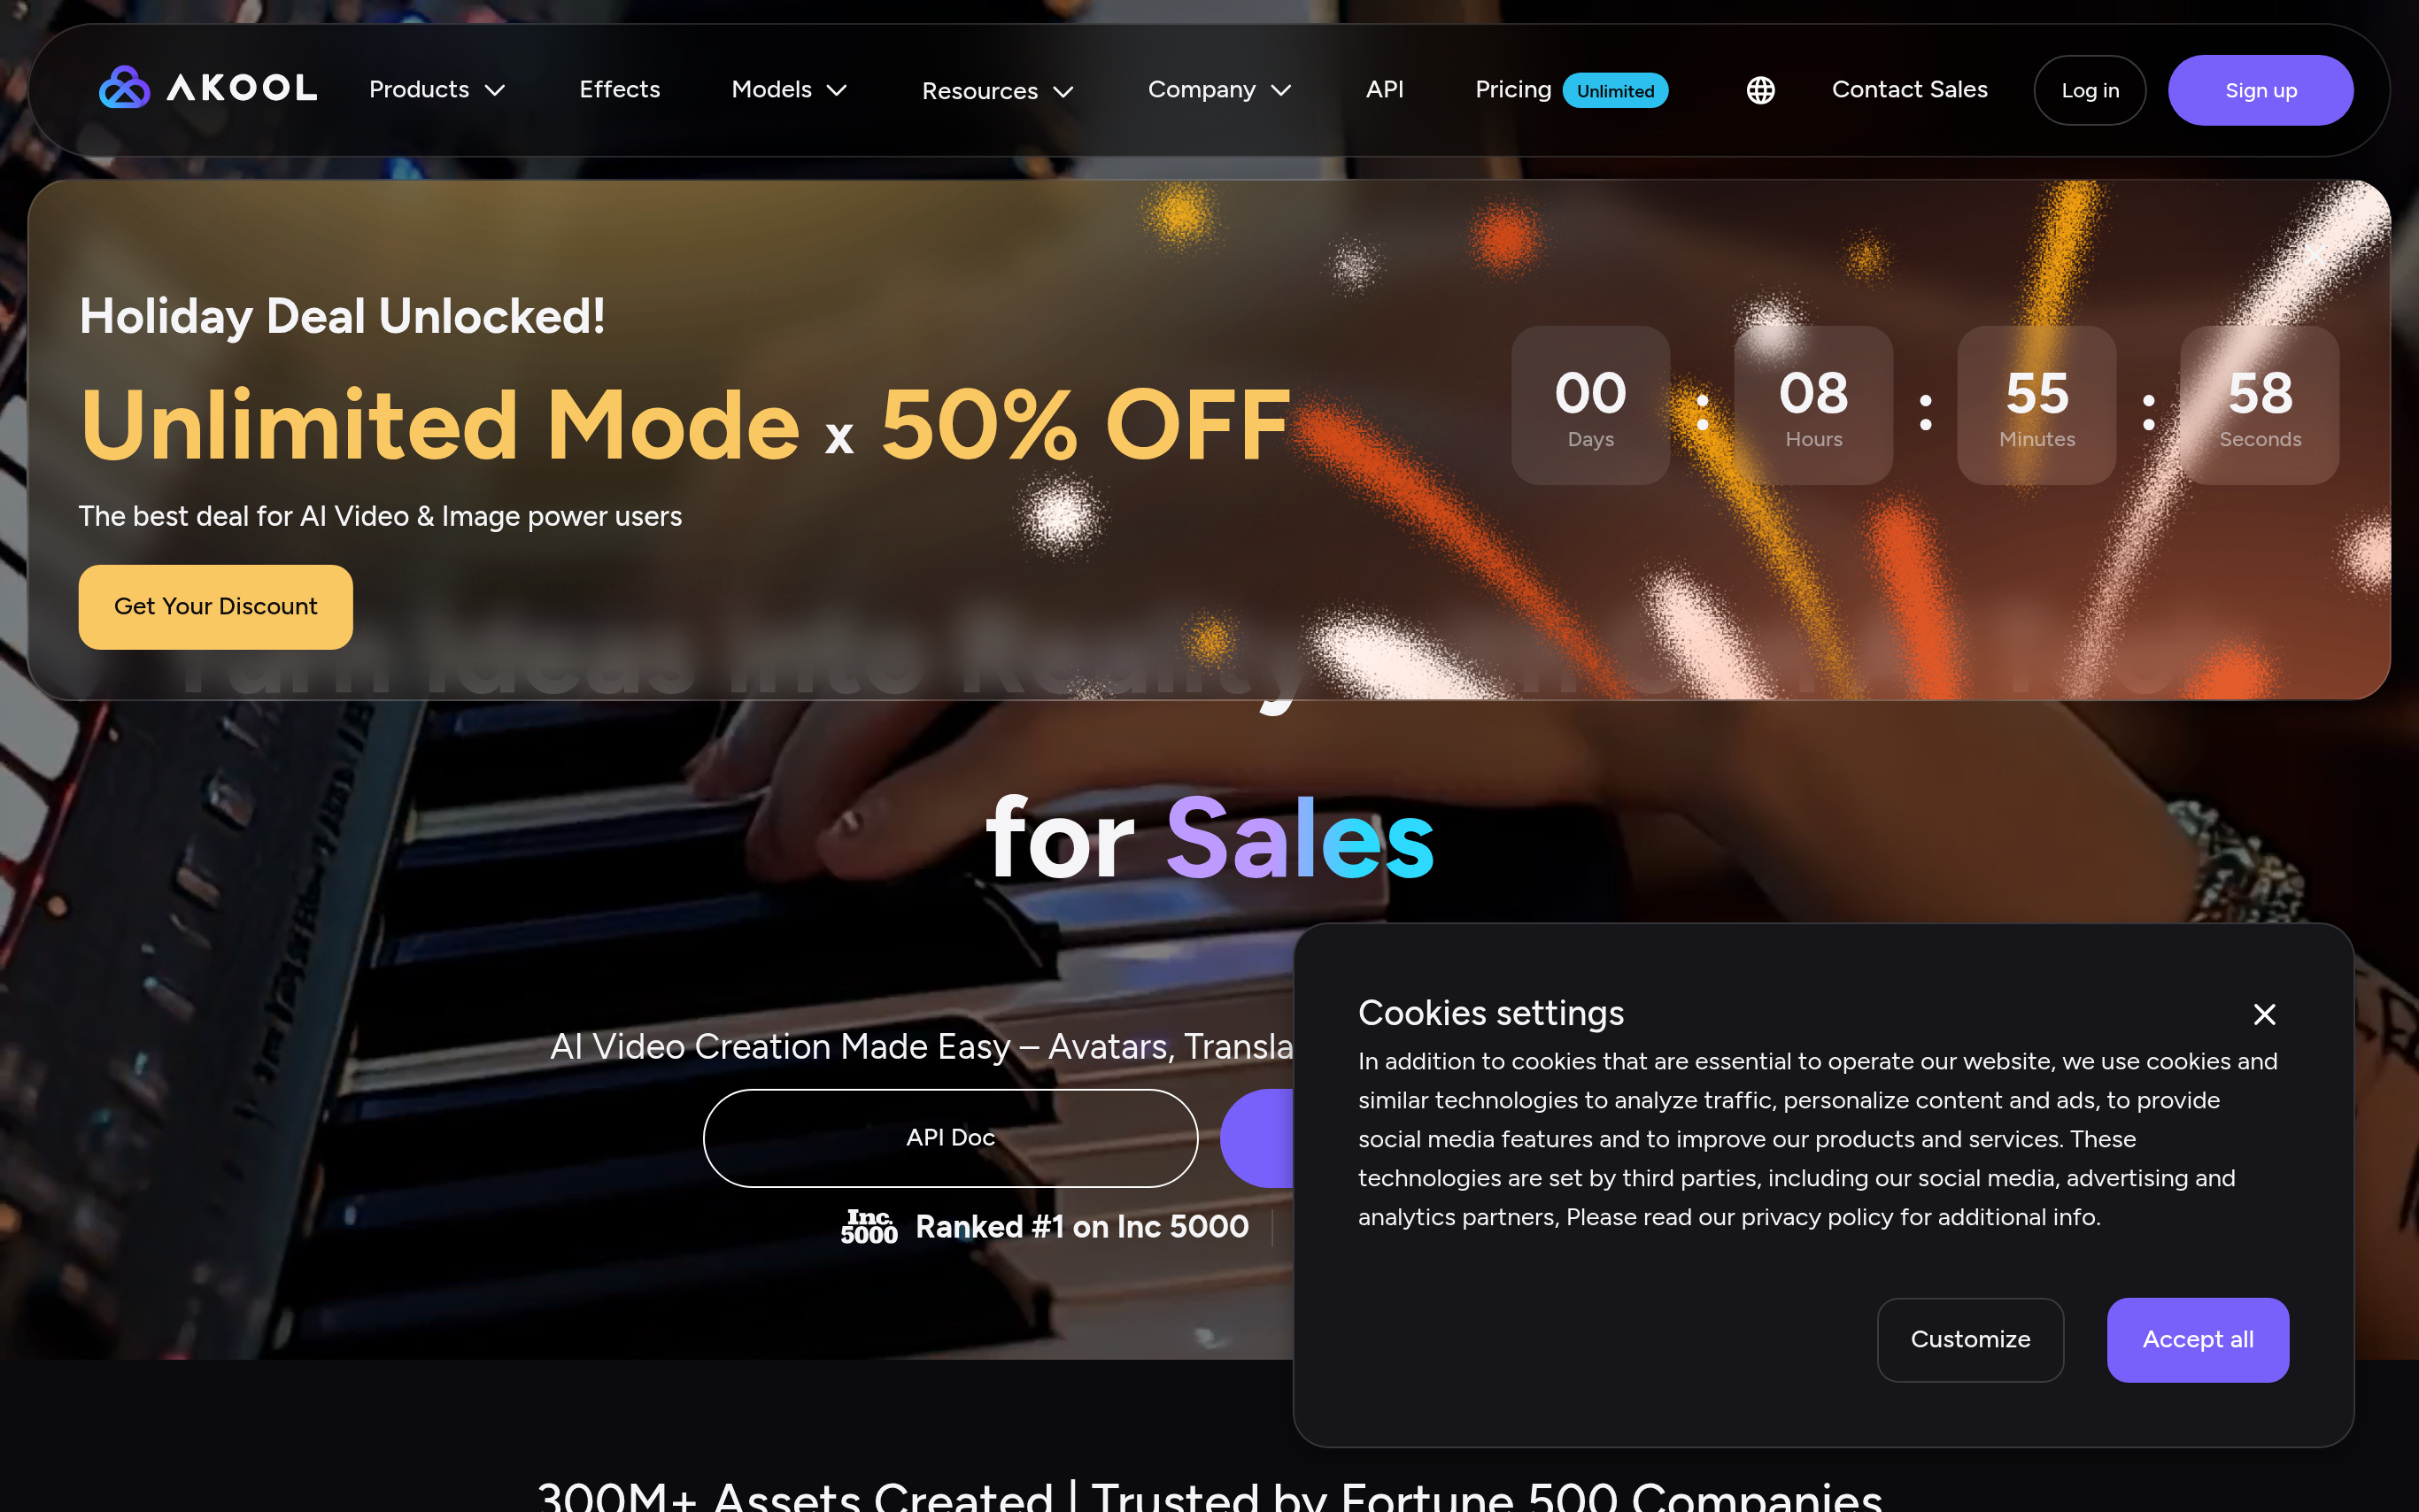Expand the Models dropdown menu
2419x1512 pixels.
point(789,90)
